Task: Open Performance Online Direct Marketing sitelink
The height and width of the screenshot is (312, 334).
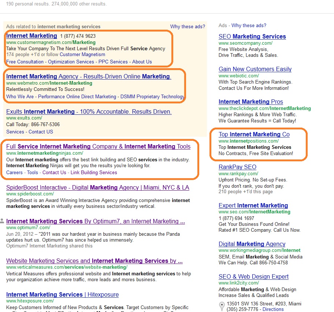Action: click(77, 97)
